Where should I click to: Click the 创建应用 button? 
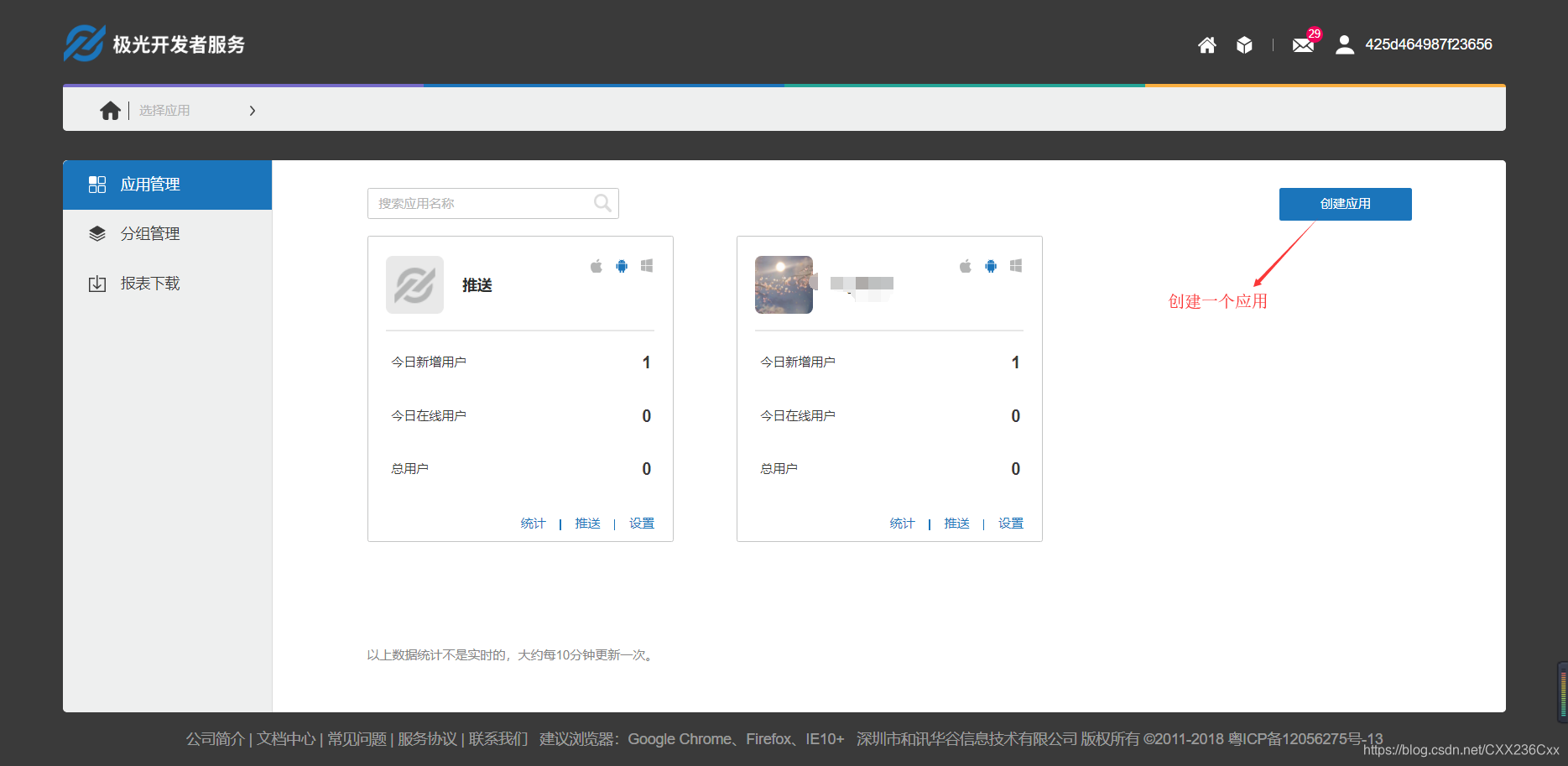pyautogui.click(x=1345, y=204)
